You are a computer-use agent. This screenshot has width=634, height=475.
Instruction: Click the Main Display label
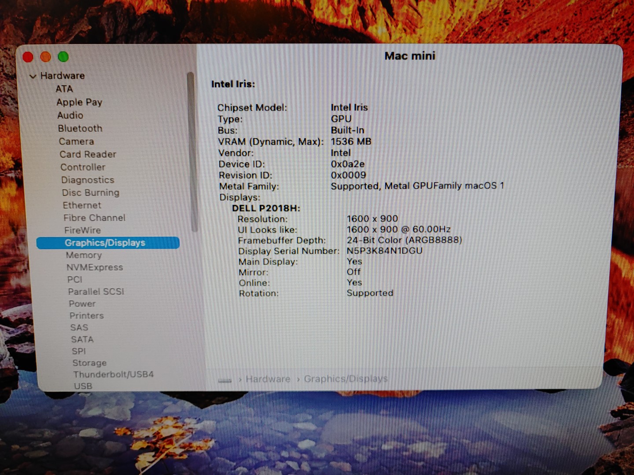pyautogui.click(x=268, y=262)
